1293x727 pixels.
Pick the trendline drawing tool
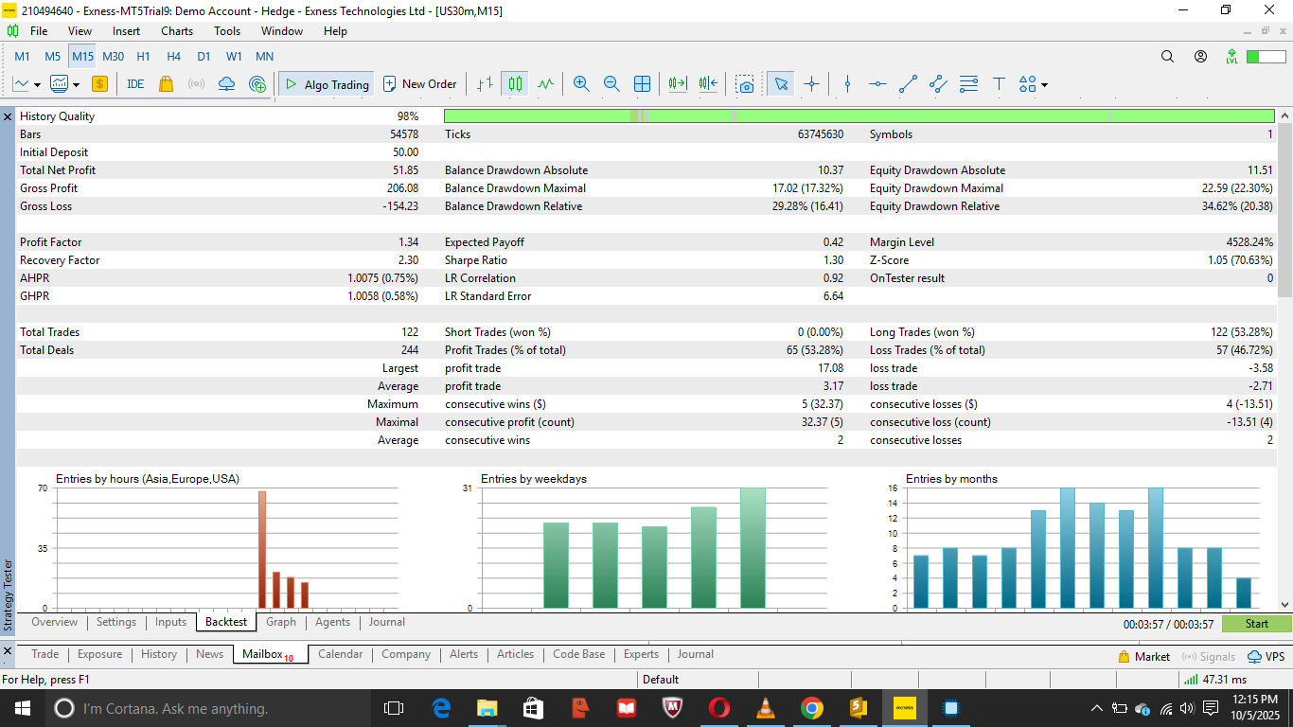[x=907, y=83]
